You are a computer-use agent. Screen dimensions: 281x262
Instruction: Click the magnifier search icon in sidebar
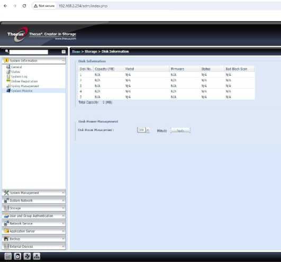click(x=7, y=51)
